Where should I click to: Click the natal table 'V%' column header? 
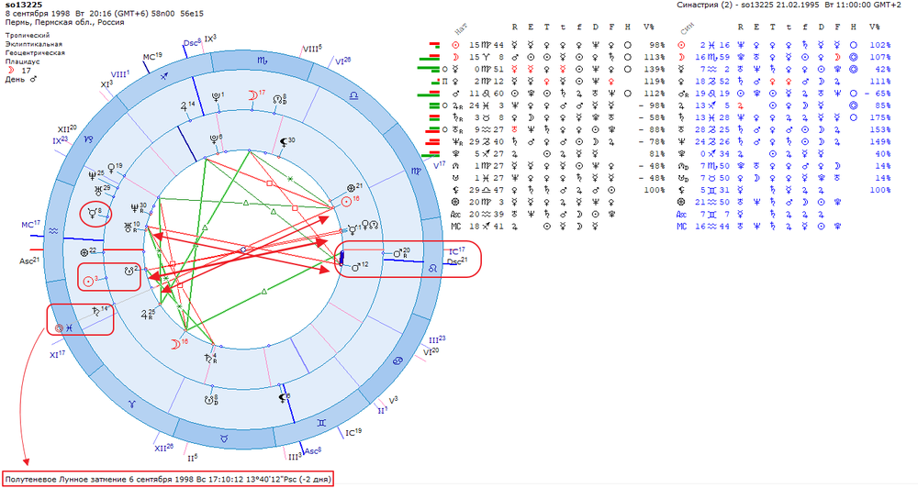tap(649, 27)
